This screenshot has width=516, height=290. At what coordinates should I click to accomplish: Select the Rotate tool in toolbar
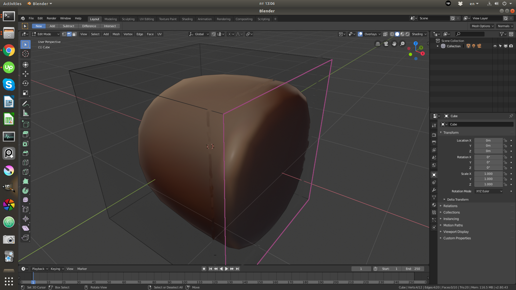click(26, 83)
